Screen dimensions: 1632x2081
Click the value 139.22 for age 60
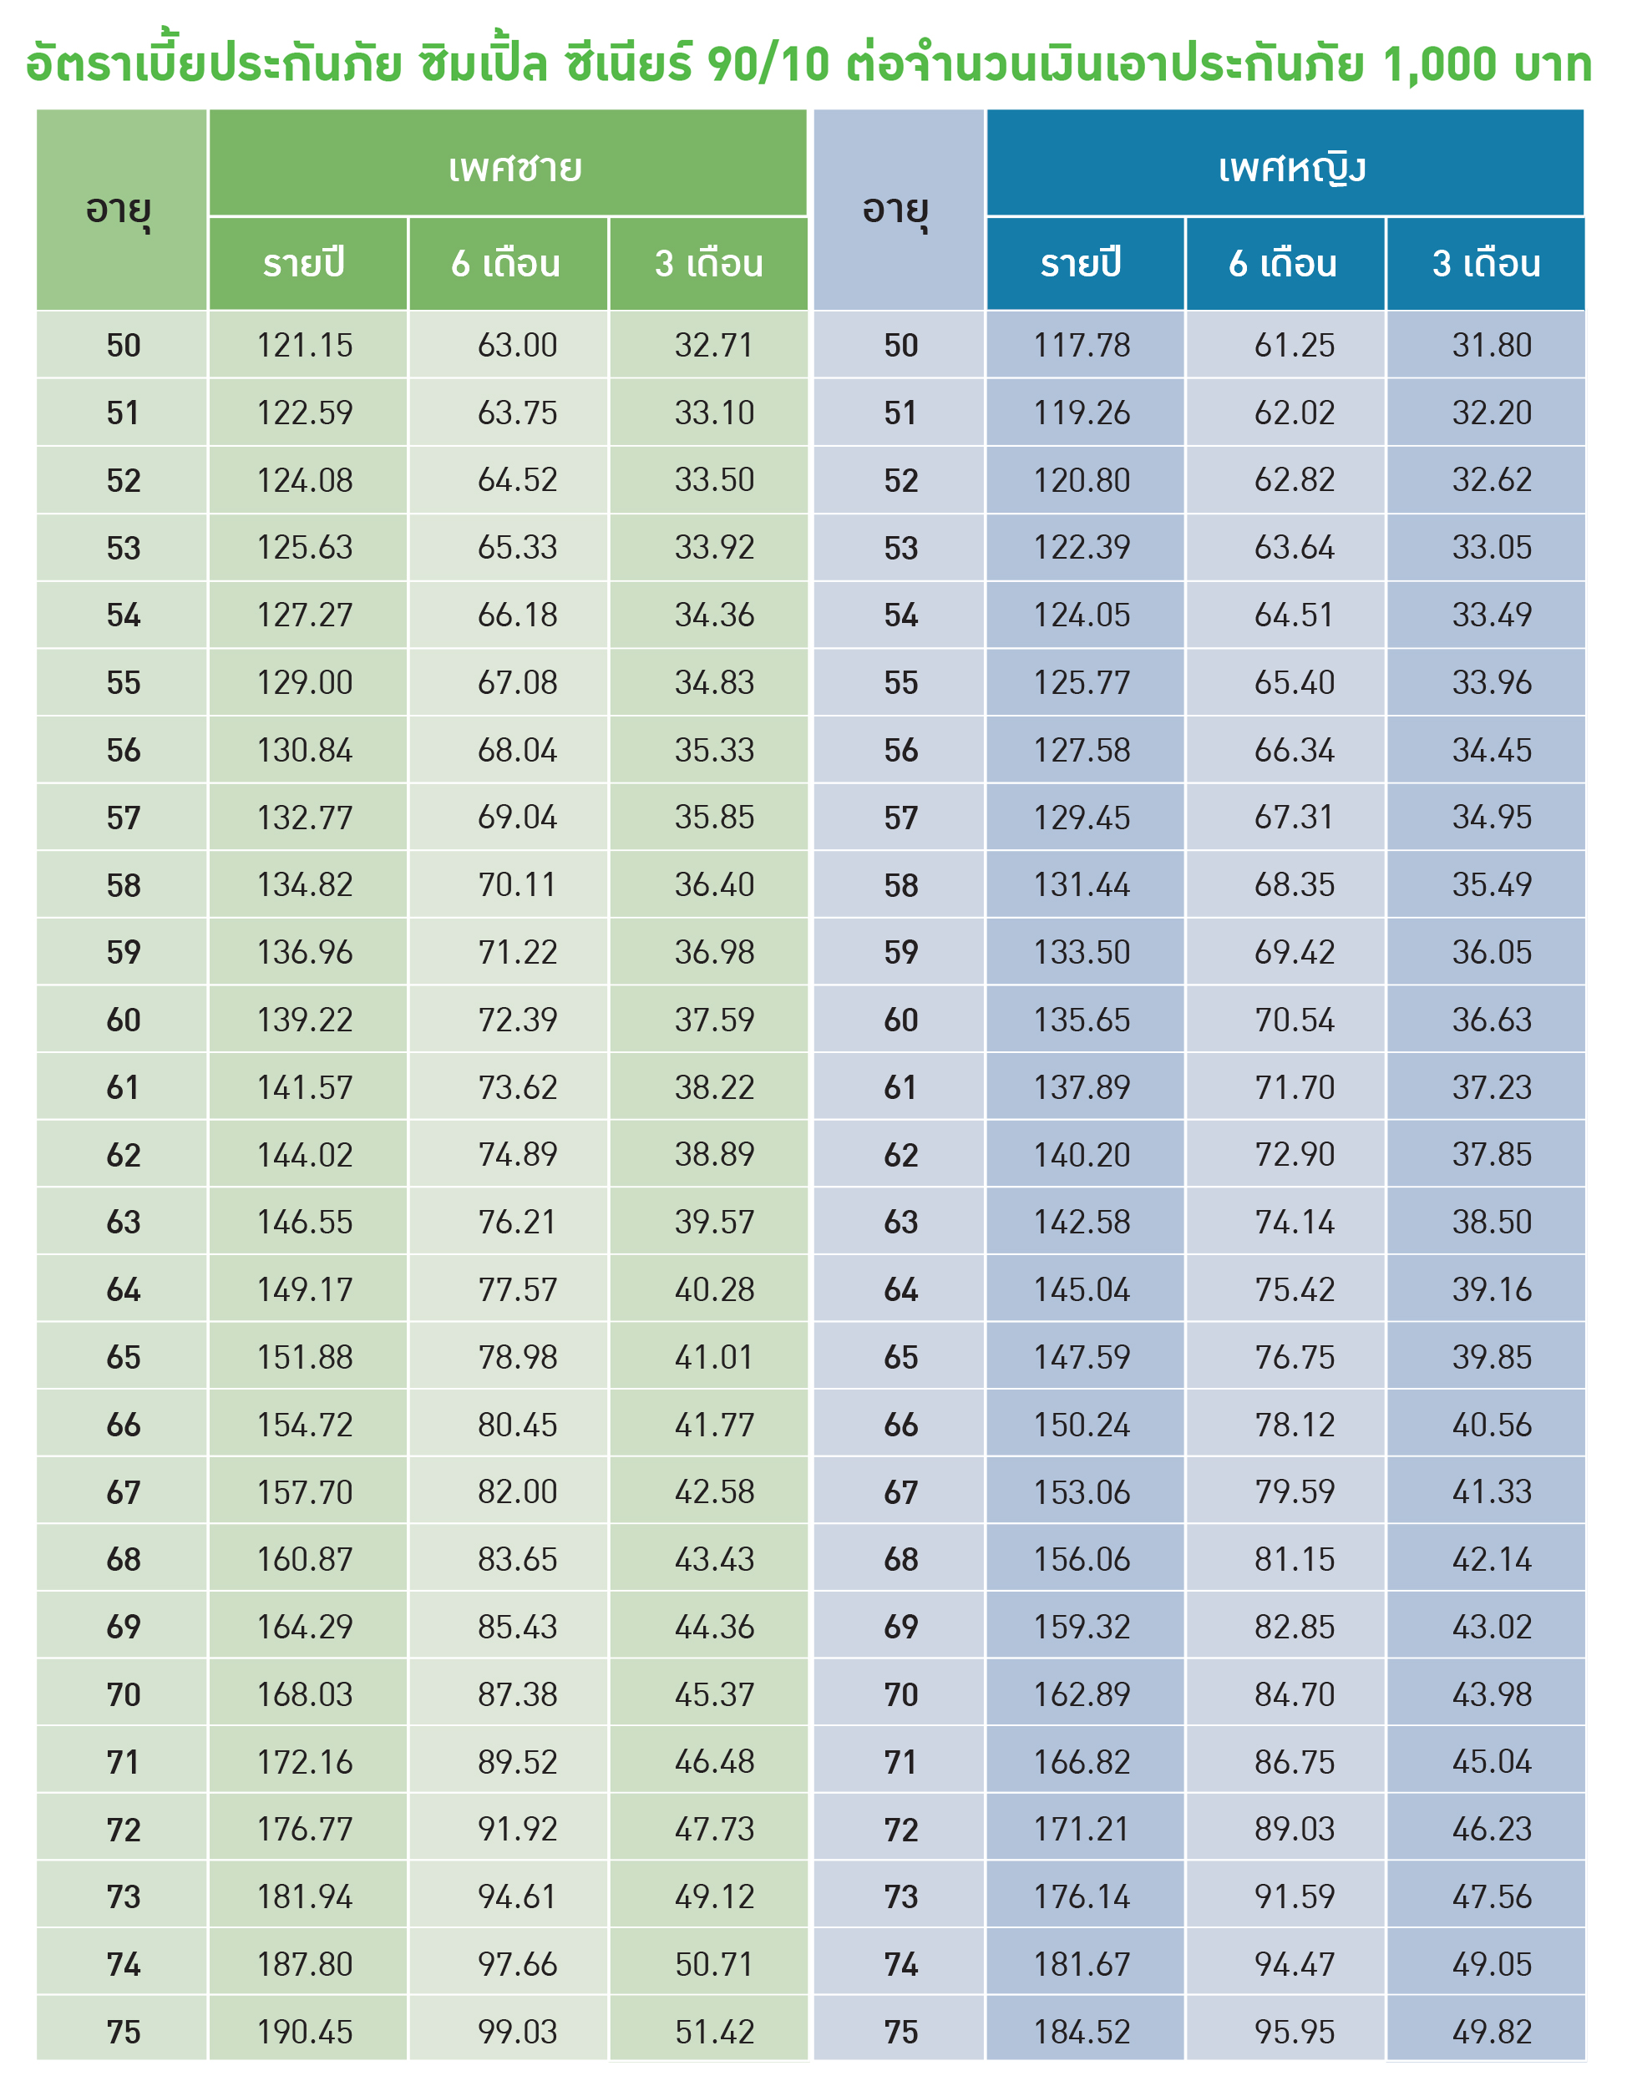click(x=305, y=1020)
